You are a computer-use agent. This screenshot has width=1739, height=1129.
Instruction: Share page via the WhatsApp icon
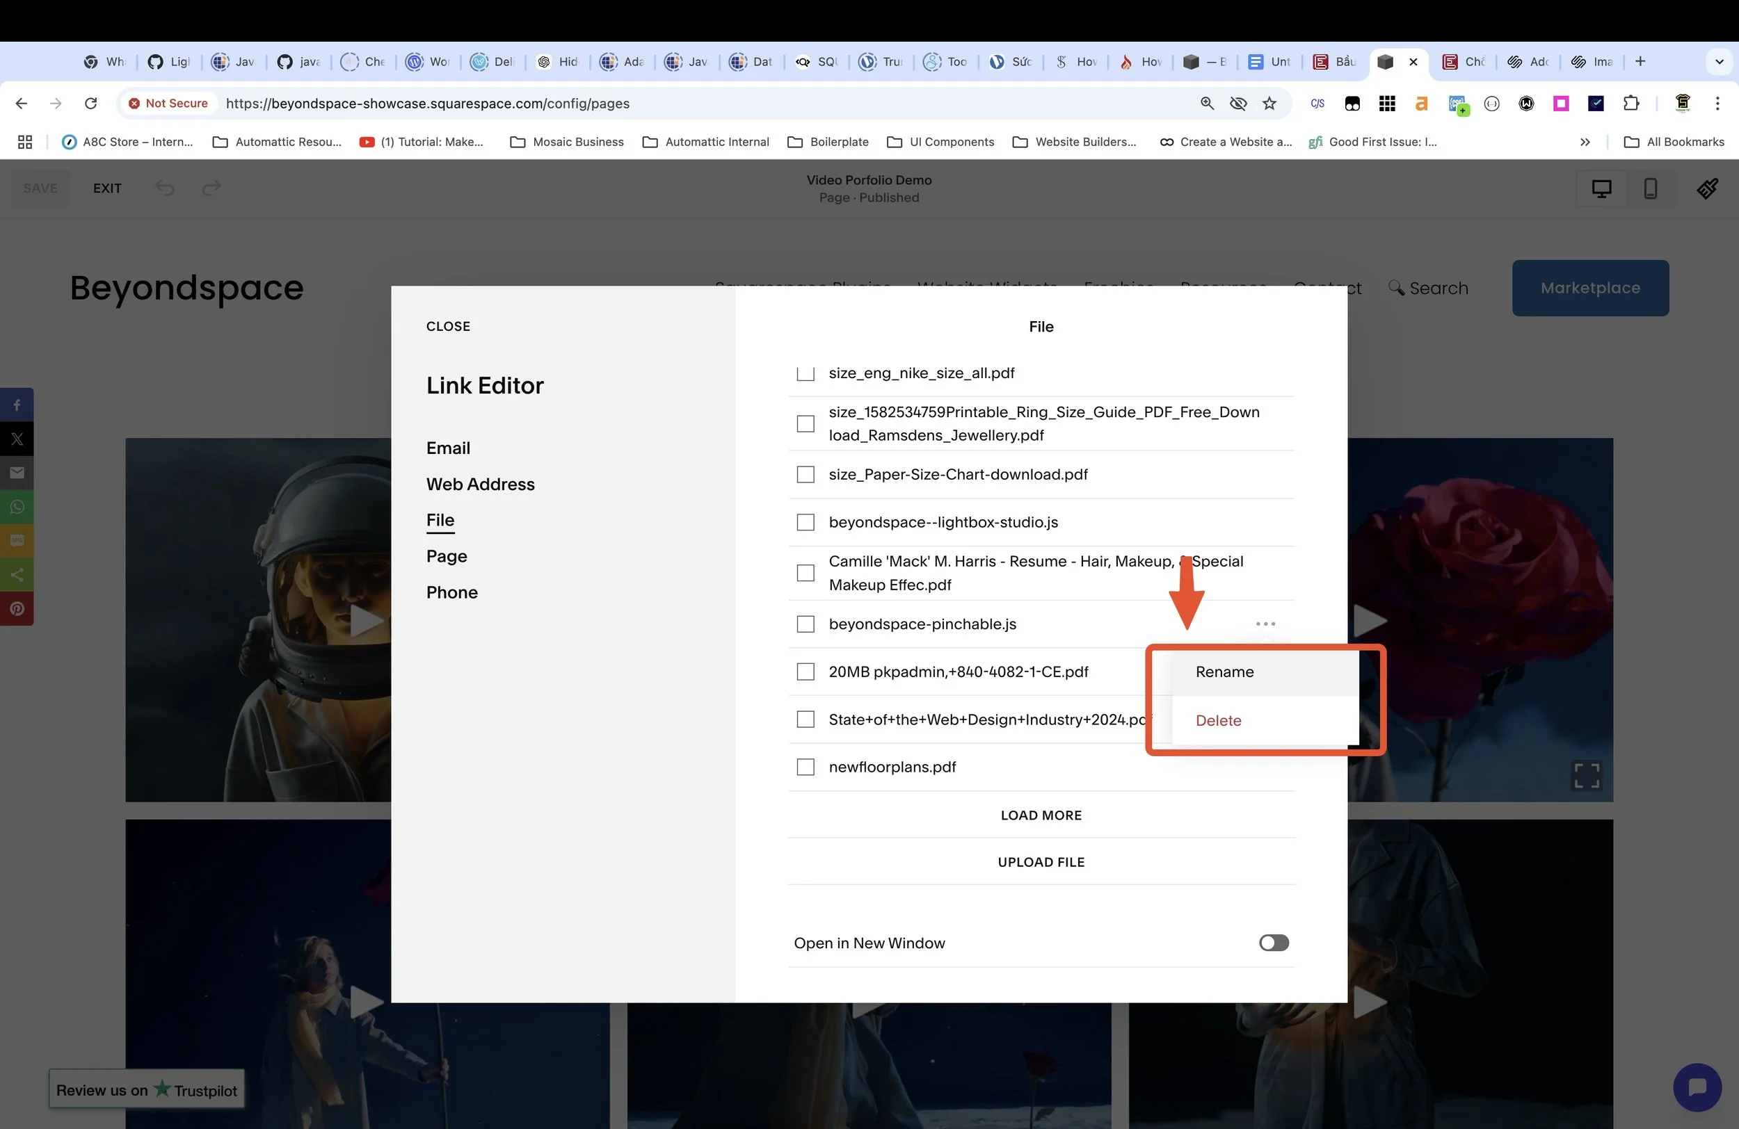click(17, 506)
